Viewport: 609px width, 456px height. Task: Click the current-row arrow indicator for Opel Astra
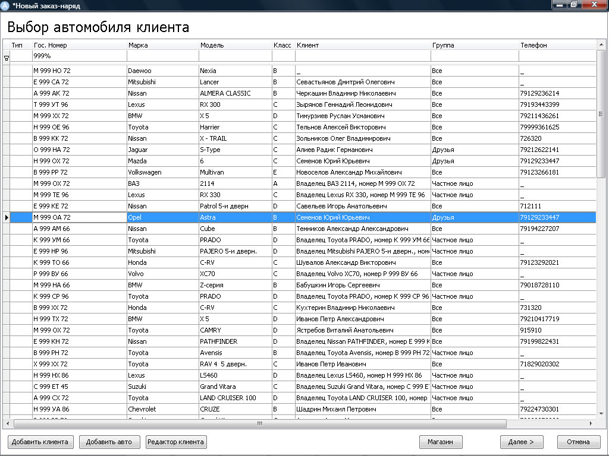pyautogui.click(x=6, y=217)
